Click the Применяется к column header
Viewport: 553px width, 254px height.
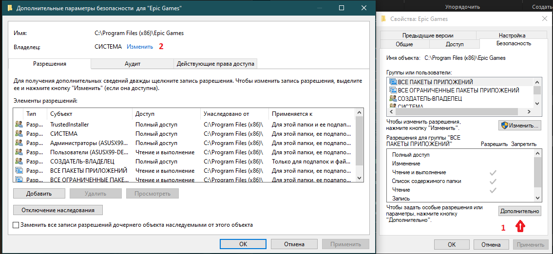point(312,114)
